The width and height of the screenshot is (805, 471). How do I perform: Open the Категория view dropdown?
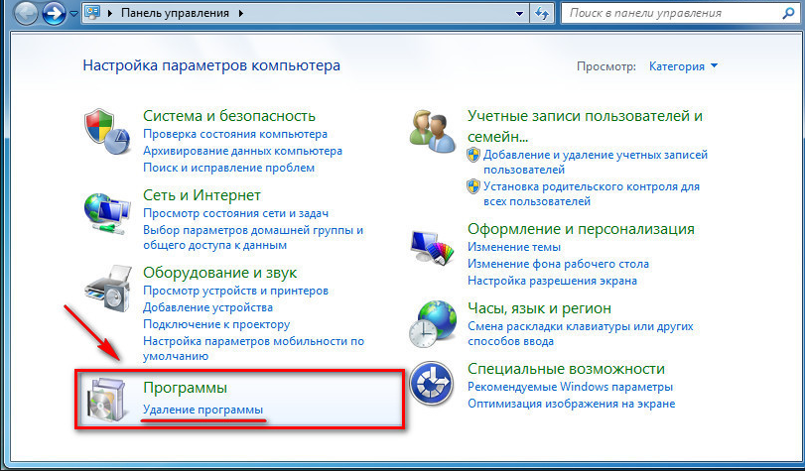[x=683, y=66]
